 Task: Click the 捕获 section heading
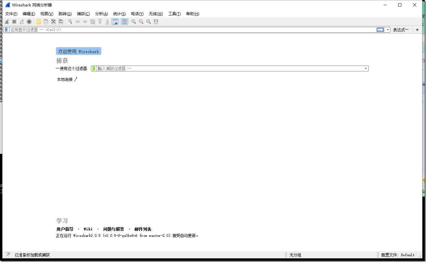[62, 61]
